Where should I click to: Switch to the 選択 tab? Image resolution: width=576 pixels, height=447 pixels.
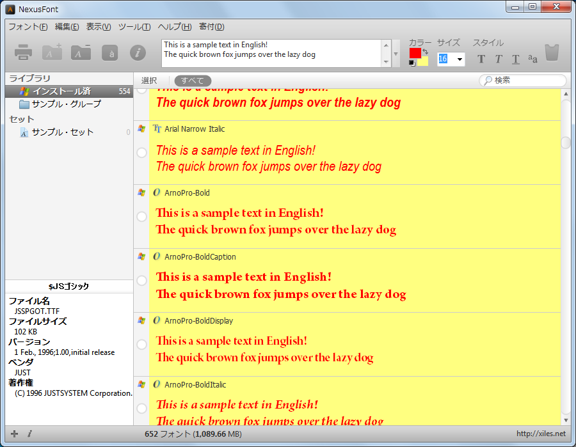tap(149, 81)
